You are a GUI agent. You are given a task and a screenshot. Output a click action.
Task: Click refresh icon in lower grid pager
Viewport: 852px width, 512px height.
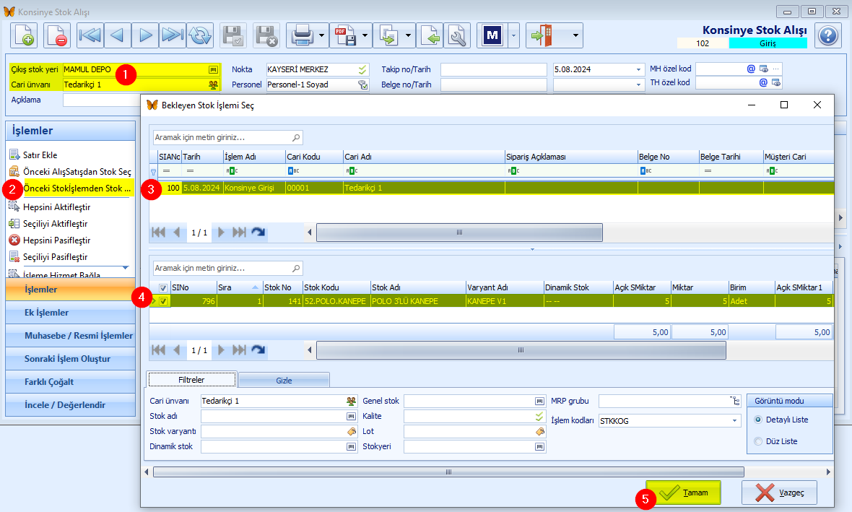click(x=258, y=350)
